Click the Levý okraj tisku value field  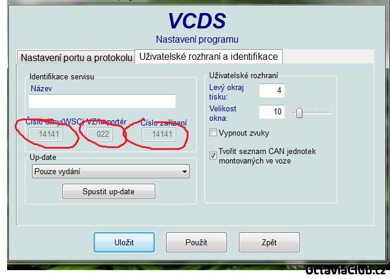click(x=271, y=91)
